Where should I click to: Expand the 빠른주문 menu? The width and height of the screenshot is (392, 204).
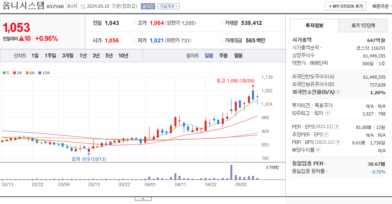tap(382, 6)
